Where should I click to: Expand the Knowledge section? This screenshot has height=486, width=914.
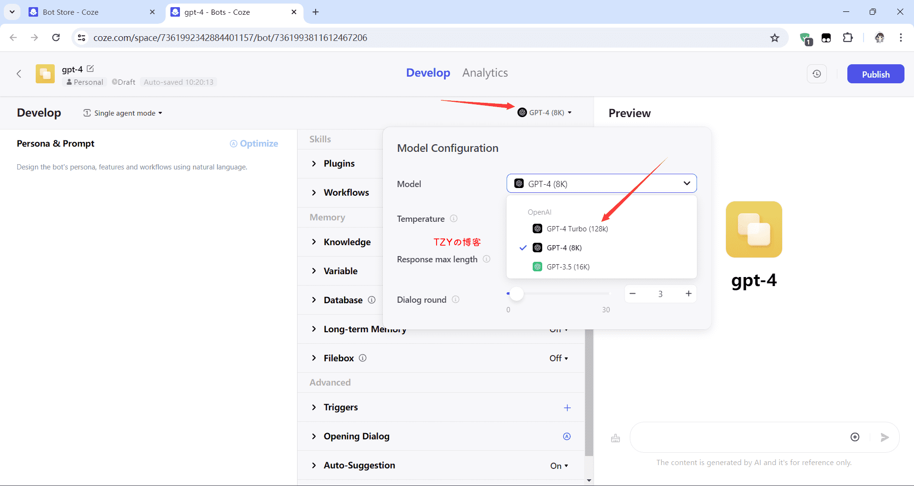pos(347,242)
